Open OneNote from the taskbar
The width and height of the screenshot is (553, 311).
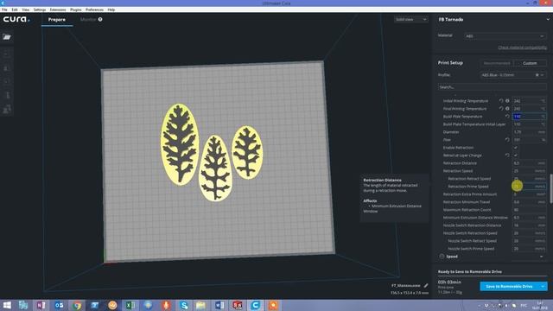(41, 305)
